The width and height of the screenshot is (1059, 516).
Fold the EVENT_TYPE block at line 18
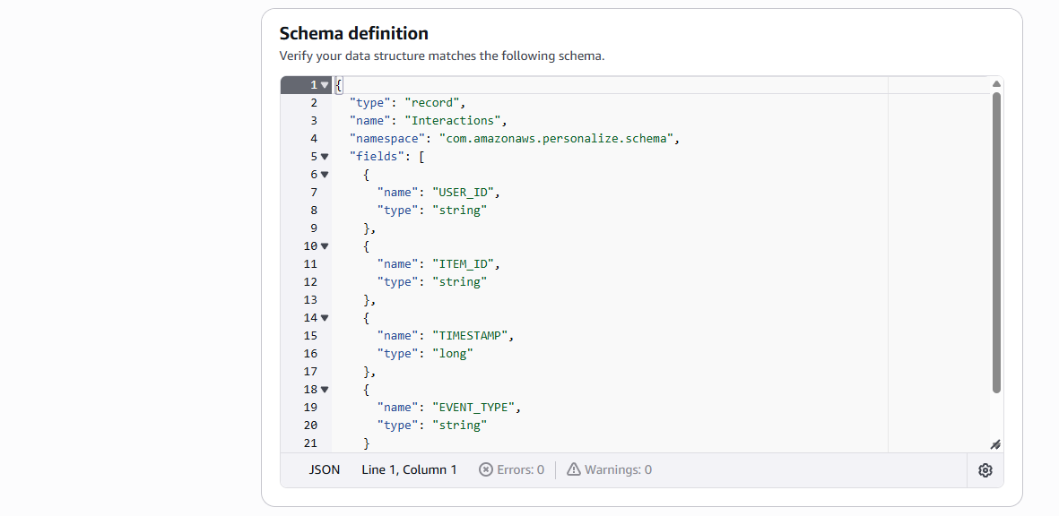click(325, 390)
